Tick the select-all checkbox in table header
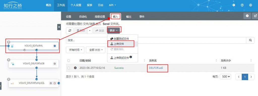 pos(69,60)
